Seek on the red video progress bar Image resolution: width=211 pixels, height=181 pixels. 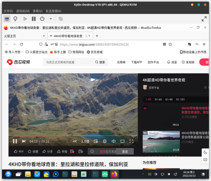tap(73, 136)
